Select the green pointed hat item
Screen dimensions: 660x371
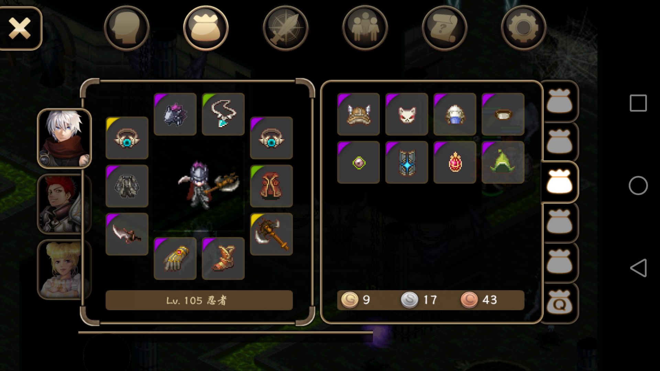(503, 162)
